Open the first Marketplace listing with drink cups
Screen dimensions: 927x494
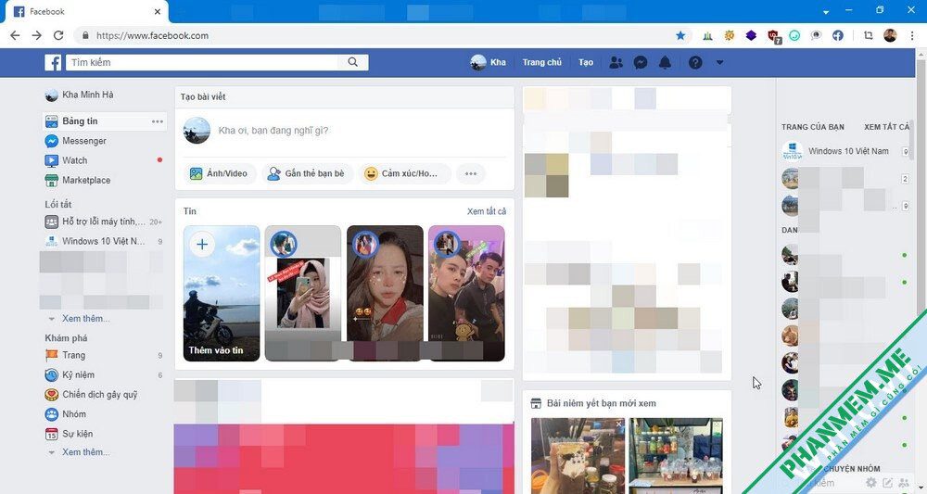click(577, 456)
